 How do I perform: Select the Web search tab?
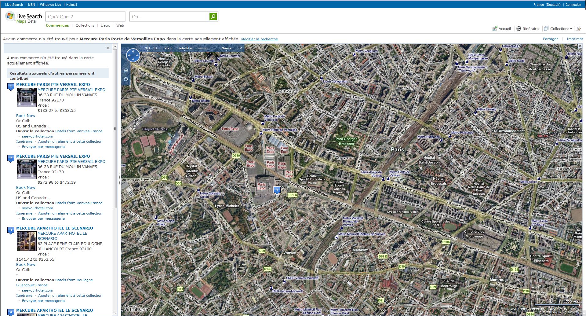point(120,25)
